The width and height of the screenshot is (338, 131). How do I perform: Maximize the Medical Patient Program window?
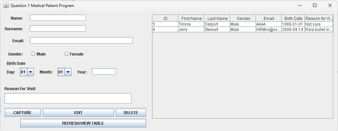pos(315,5)
